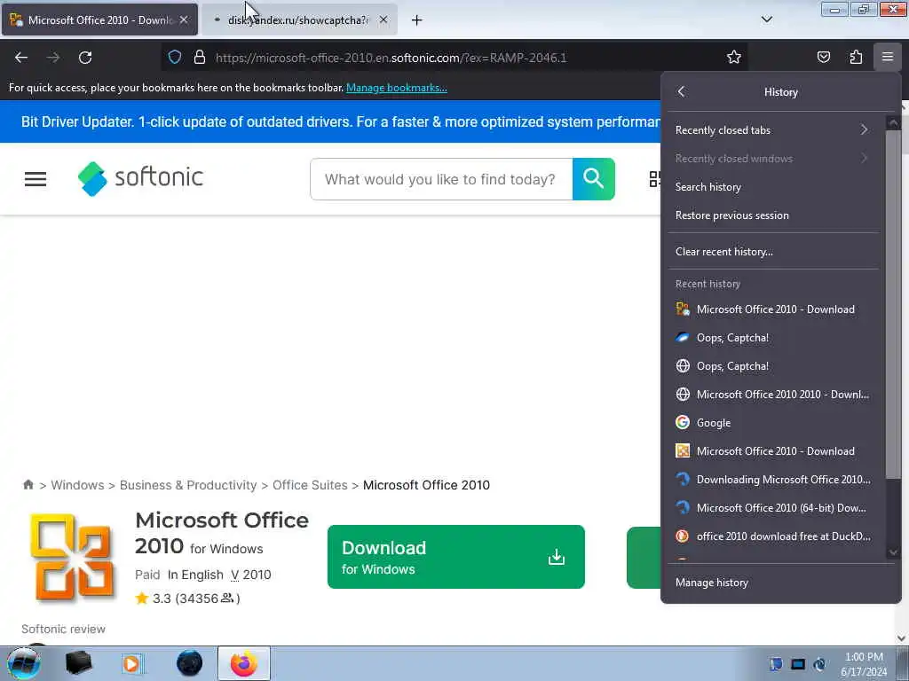Image resolution: width=909 pixels, height=681 pixels.
Task: Open the Extensions puzzle icon
Action: point(856,57)
